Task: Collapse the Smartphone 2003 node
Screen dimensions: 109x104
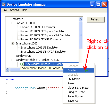Action: (13, 43)
